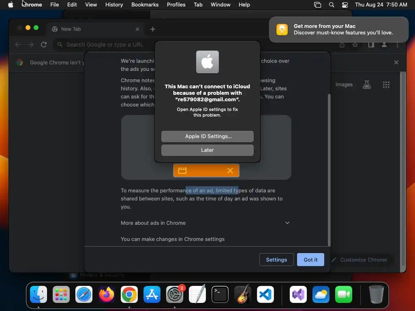Click the Apple logo in iCloud alert
The height and width of the screenshot is (311, 415).
(x=207, y=62)
